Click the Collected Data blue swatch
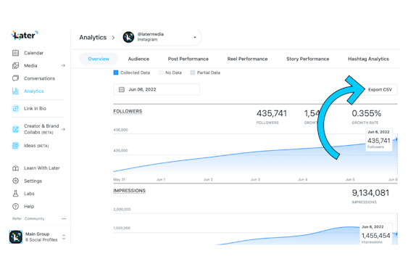408x272 pixels. tap(116, 73)
